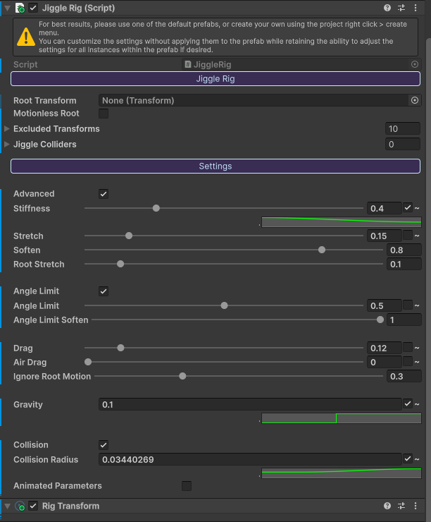Image resolution: width=431 pixels, height=522 pixels.
Task: Enable the Stretch curve checkbox
Action: 408,235
